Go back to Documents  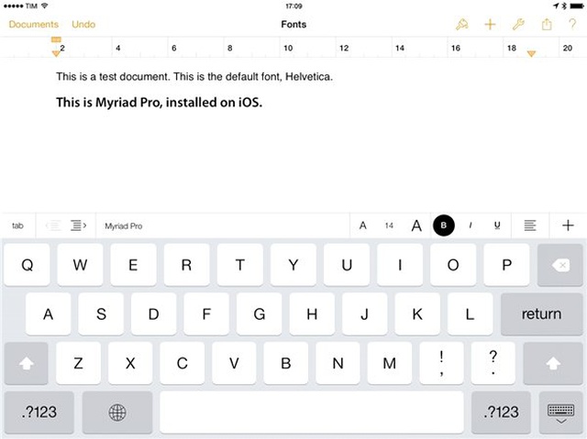tap(34, 25)
